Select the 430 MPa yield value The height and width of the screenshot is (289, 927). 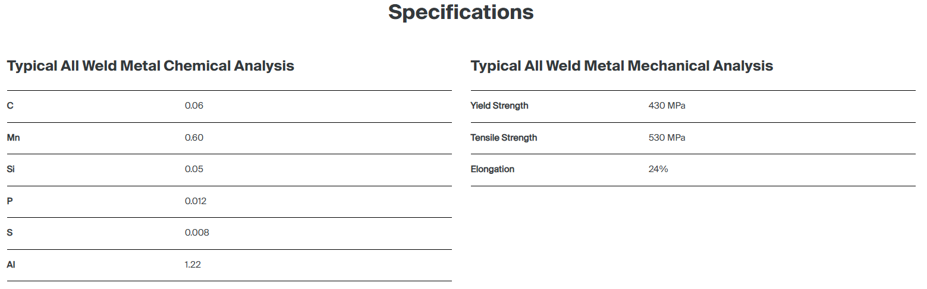pyautogui.click(x=667, y=106)
